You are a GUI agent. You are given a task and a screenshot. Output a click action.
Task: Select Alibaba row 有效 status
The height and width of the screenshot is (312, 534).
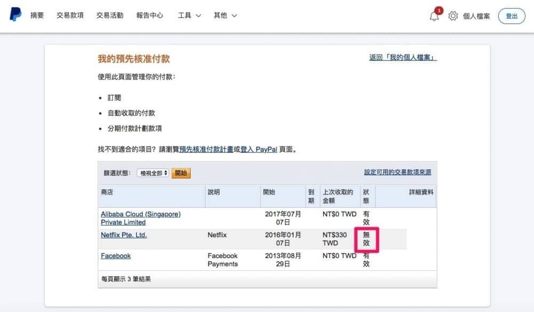pos(366,218)
